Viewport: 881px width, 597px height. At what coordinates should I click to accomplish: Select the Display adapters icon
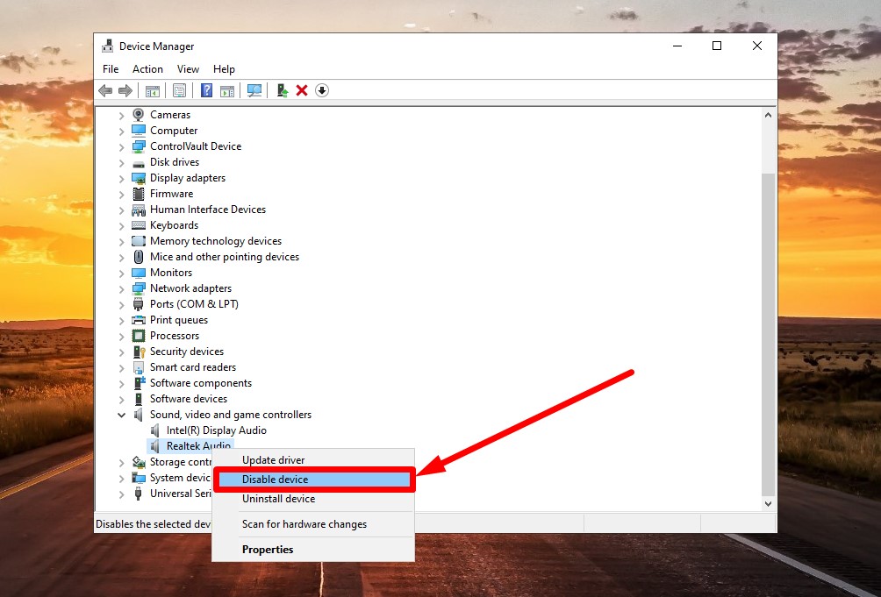139,178
